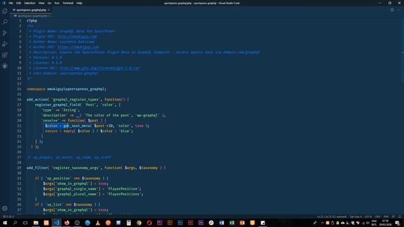
Task: Click the feedback icon in status bar
Action: [393, 217]
